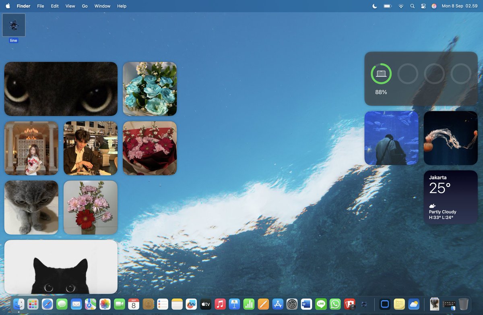Open Spotlight search in menu bar

coord(412,6)
